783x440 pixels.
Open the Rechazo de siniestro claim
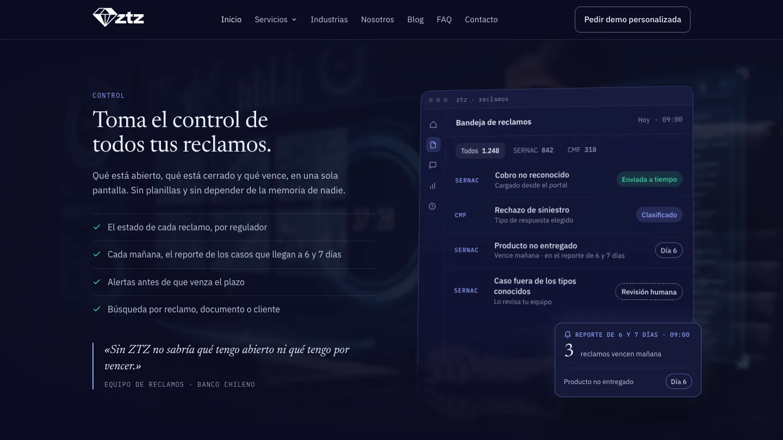coord(569,215)
